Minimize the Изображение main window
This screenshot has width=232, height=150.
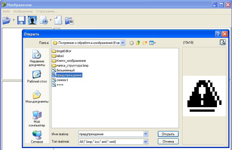pyautogui.click(x=215, y=5)
